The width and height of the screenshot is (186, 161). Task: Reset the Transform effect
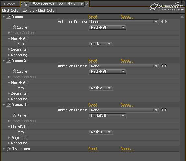[x=93, y=149]
